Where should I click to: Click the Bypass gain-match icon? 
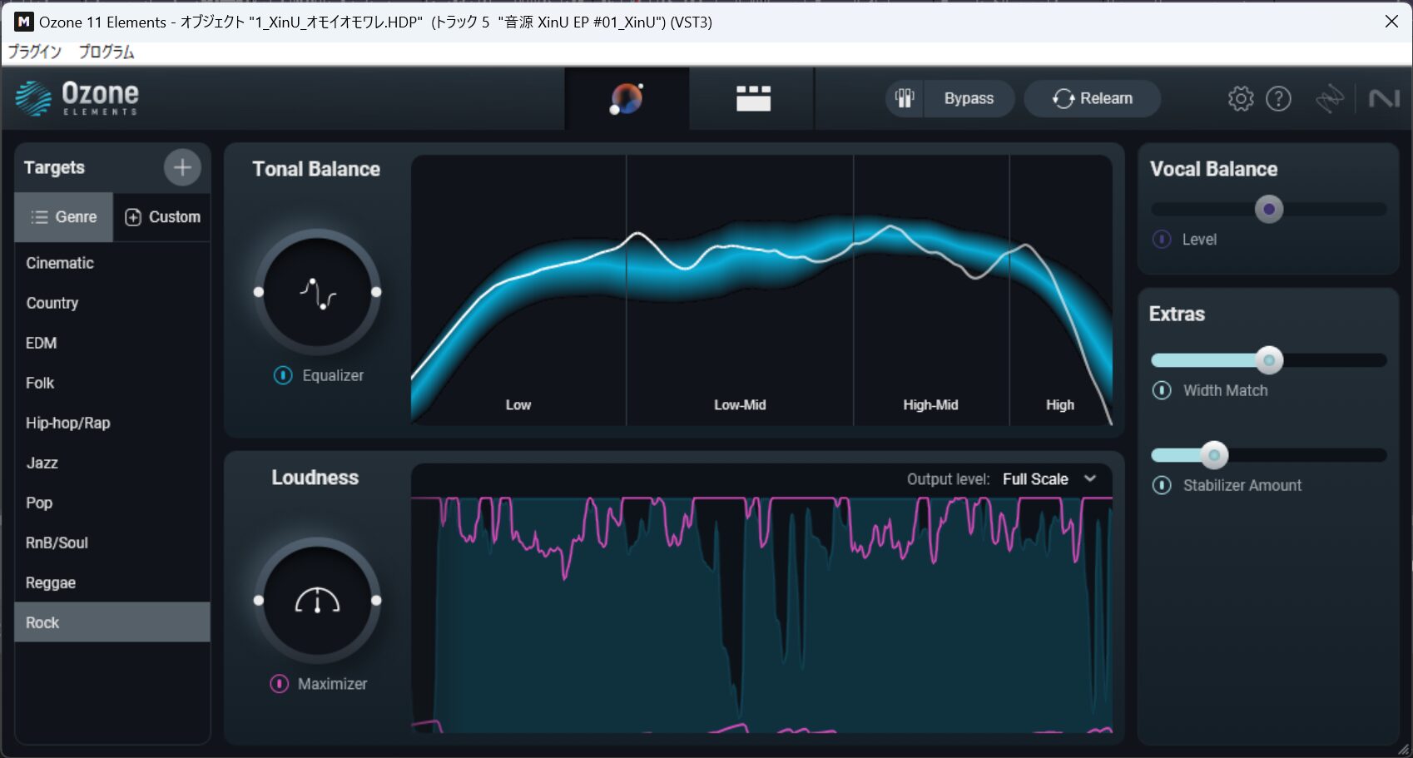905,98
